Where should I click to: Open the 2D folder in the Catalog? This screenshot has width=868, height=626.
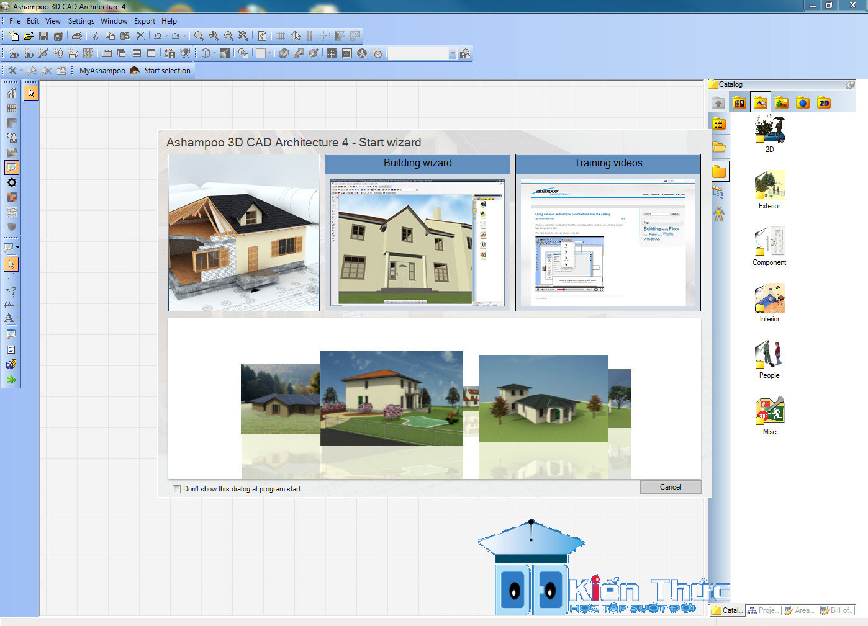pos(769,133)
